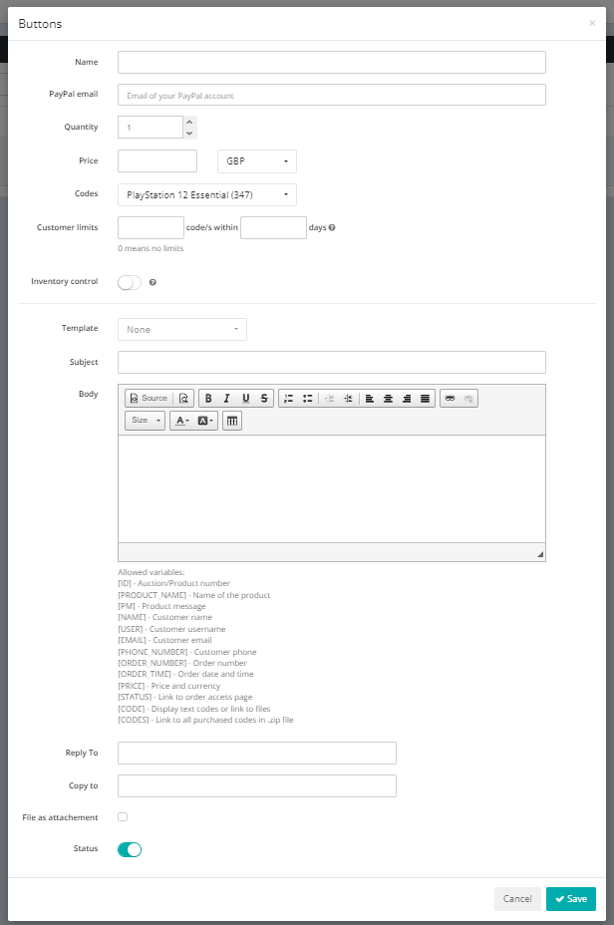The image size is (614, 925).
Task: Toggle italic formatting
Action: pos(226,398)
